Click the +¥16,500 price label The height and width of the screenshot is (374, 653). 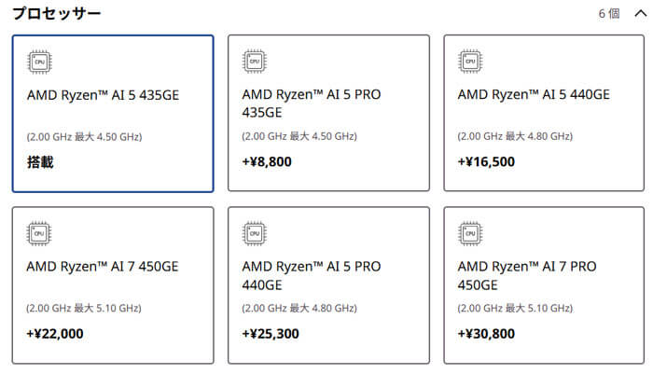(486, 161)
